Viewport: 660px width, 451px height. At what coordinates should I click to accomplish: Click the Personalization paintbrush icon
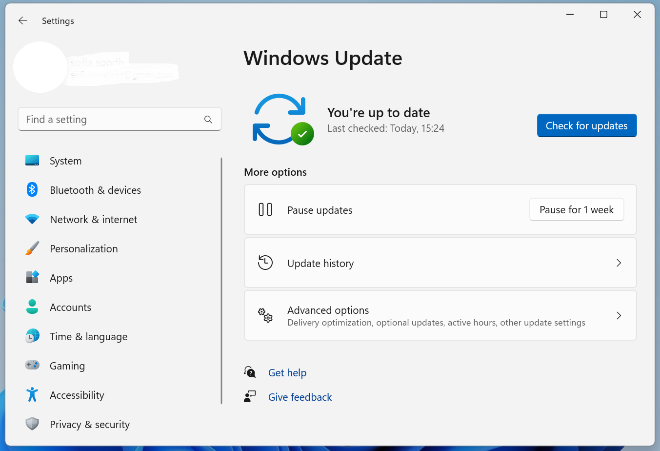pyautogui.click(x=32, y=248)
